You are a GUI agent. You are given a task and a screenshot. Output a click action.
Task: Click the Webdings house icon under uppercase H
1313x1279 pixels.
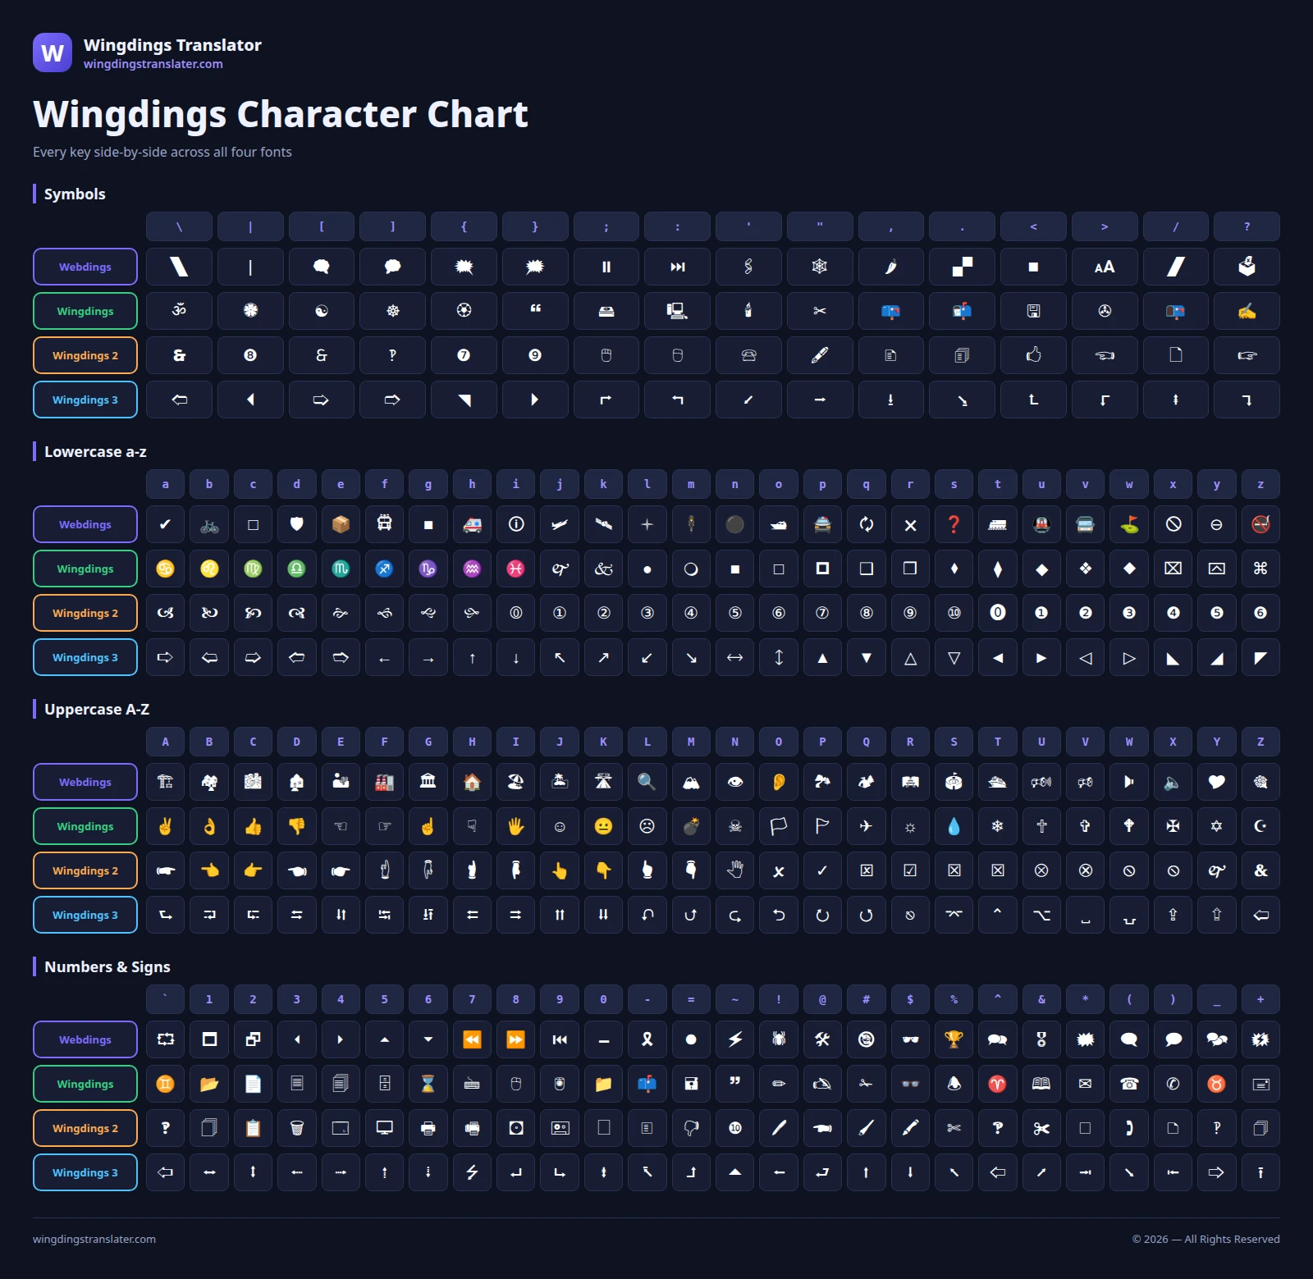(x=472, y=783)
